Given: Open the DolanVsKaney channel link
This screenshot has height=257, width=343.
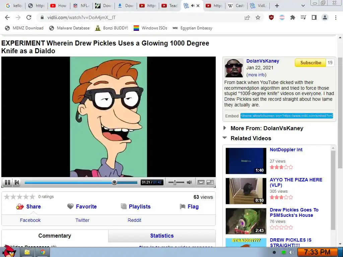Looking at the screenshot, I should pyautogui.click(x=263, y=61).
